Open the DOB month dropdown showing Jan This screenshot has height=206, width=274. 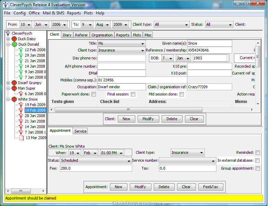pos(183,58)
